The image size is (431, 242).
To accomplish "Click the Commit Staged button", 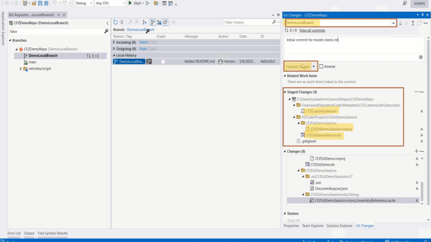I will (298, 66).
